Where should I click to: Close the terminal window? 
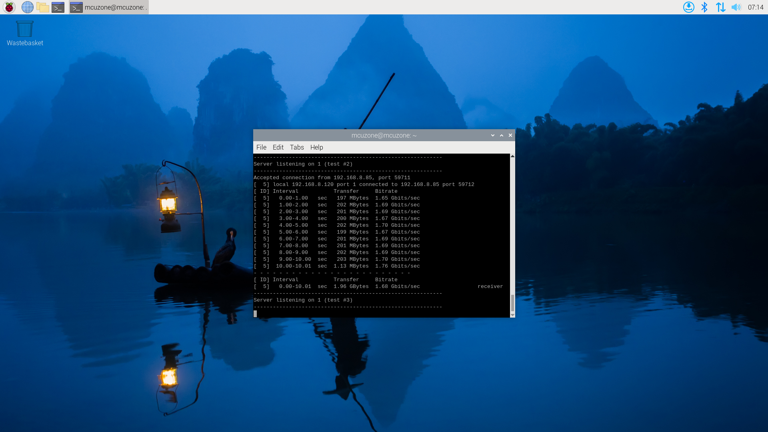510,135
